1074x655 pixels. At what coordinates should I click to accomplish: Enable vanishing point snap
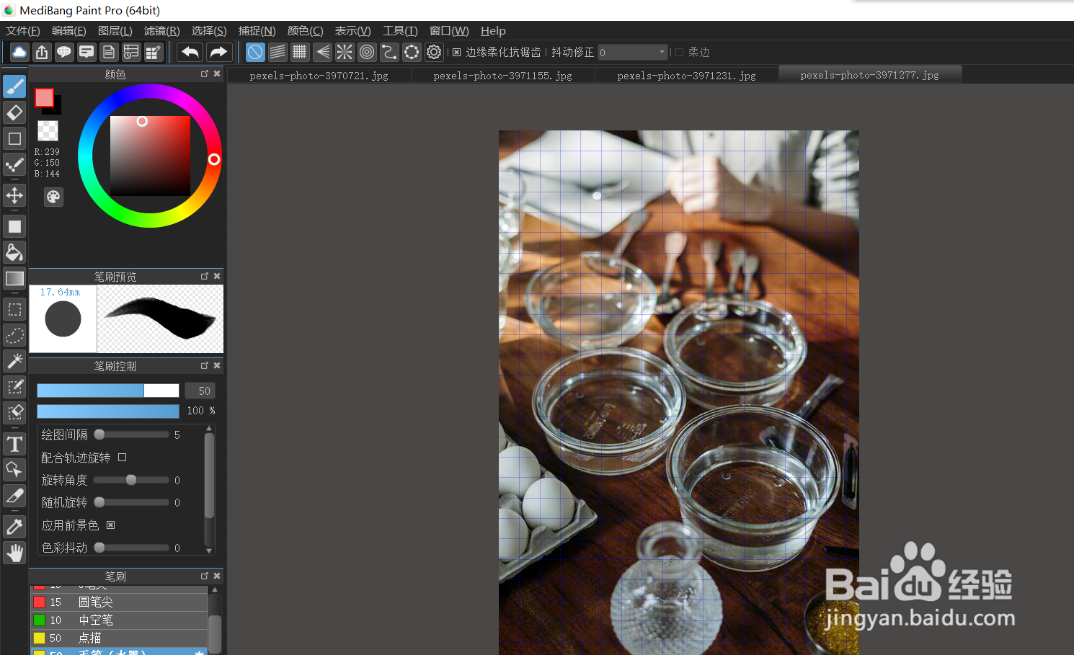coord(322,52)
